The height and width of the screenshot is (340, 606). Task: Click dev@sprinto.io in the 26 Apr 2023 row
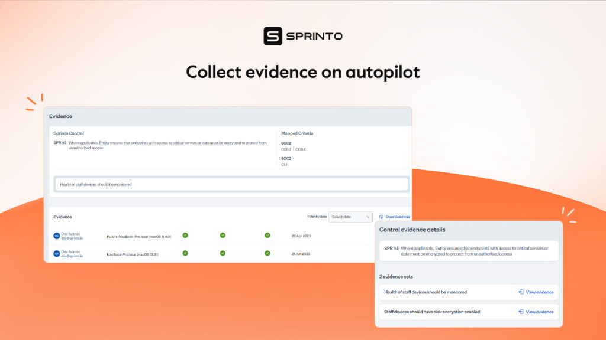pos(72,238)
